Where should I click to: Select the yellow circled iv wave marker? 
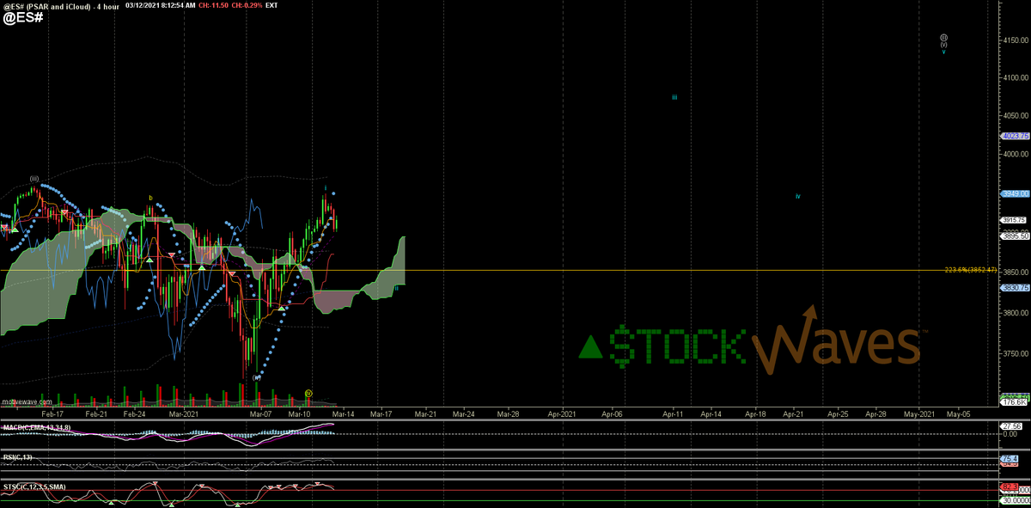tap(308, 393)
